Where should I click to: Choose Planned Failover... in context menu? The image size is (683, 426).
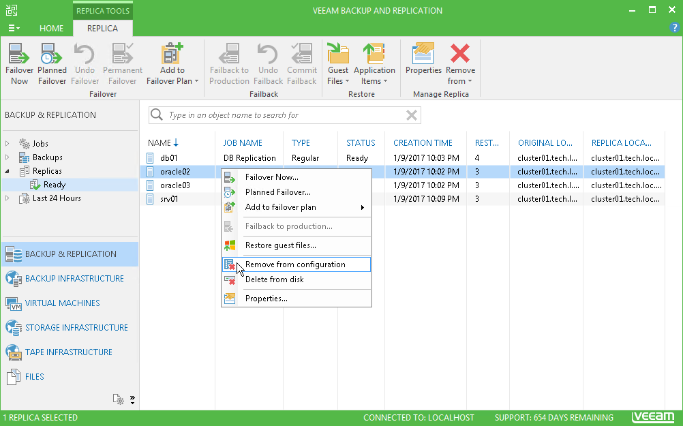[x=297, y=192]
